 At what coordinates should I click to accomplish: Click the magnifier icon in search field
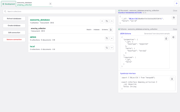pos(5,12)
